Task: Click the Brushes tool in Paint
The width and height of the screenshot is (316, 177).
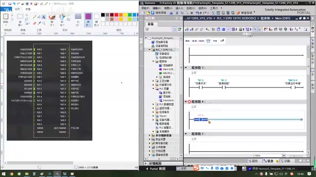Action: (52, 20)
